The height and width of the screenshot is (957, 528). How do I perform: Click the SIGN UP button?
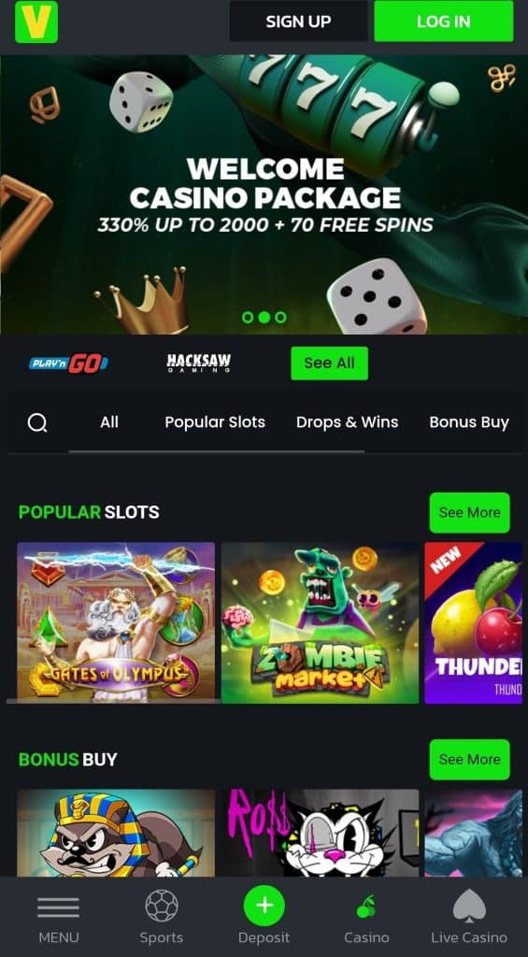(298, 21)
